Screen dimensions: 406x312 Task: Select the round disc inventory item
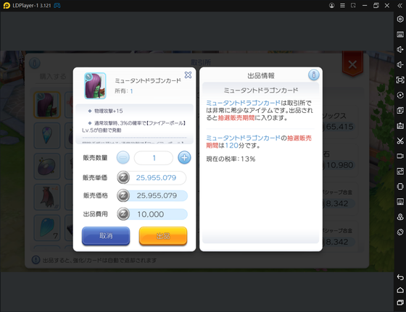pos(47,166)
